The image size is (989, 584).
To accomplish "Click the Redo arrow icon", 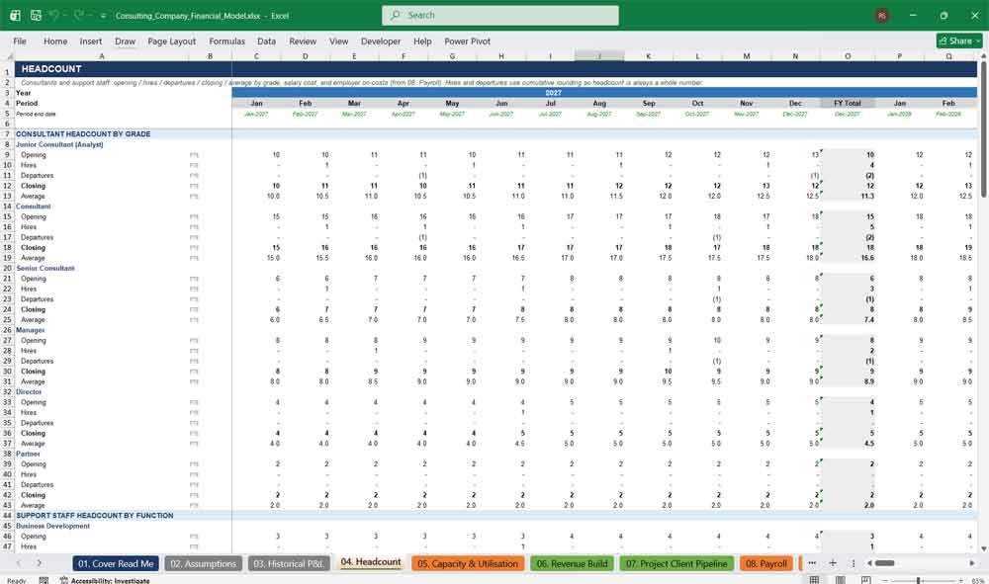I will coord(79,15).
